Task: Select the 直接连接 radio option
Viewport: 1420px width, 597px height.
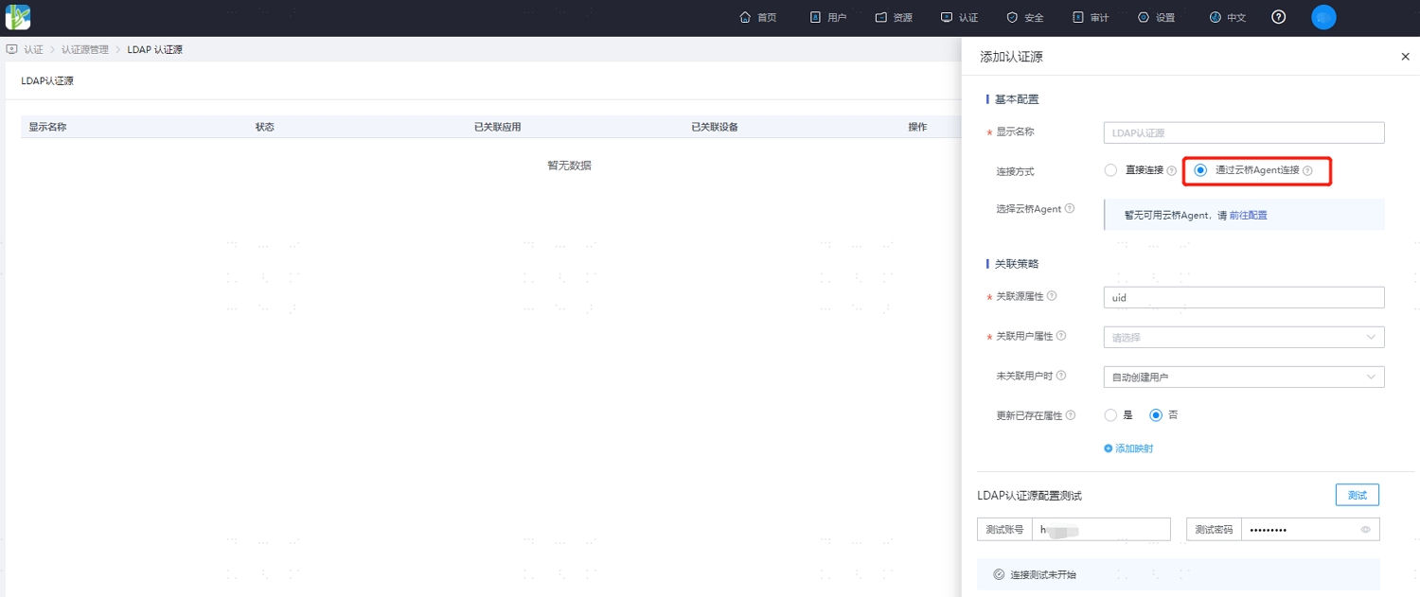Action: (x=1111, y=170)
